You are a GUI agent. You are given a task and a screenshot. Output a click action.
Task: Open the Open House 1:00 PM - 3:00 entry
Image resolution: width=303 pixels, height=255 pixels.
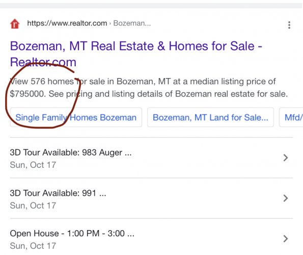click(152, 239)
